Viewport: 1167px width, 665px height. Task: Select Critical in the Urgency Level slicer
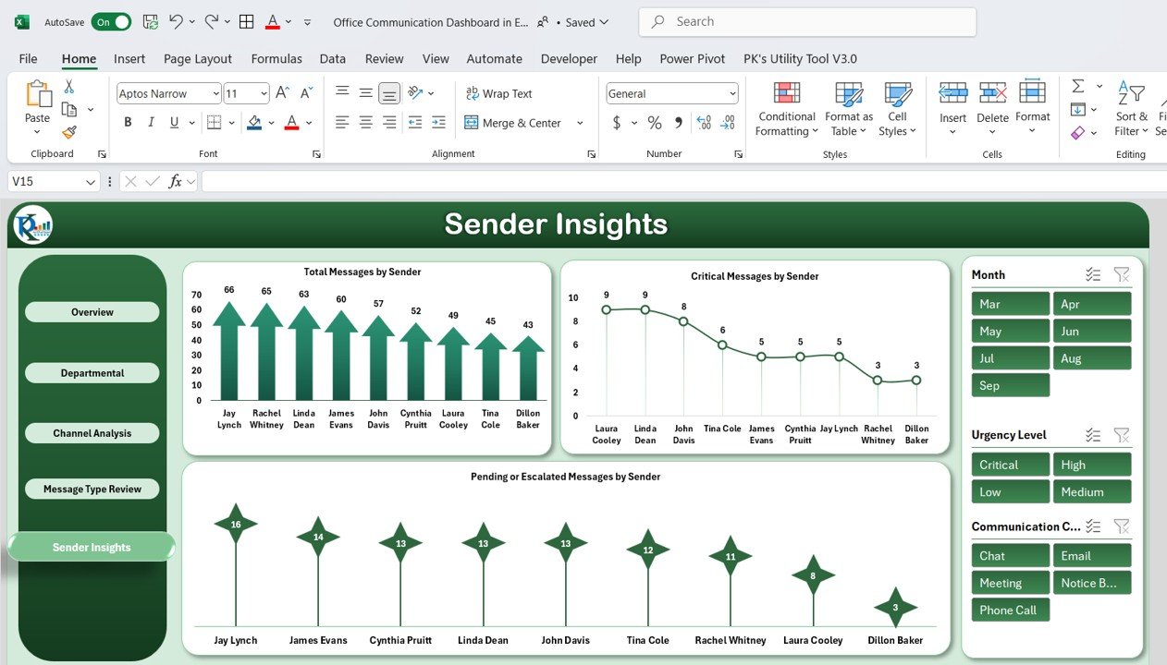click(1010, 465)
